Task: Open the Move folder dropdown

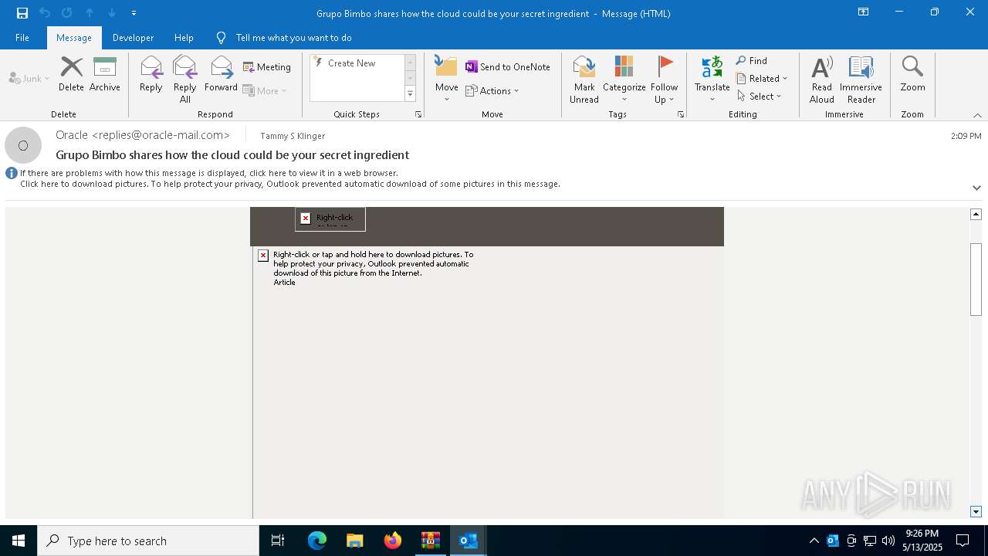Action: click(446, 80)
